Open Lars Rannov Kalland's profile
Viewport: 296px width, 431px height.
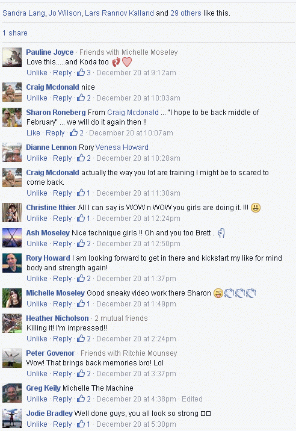(x=119, y=13)
